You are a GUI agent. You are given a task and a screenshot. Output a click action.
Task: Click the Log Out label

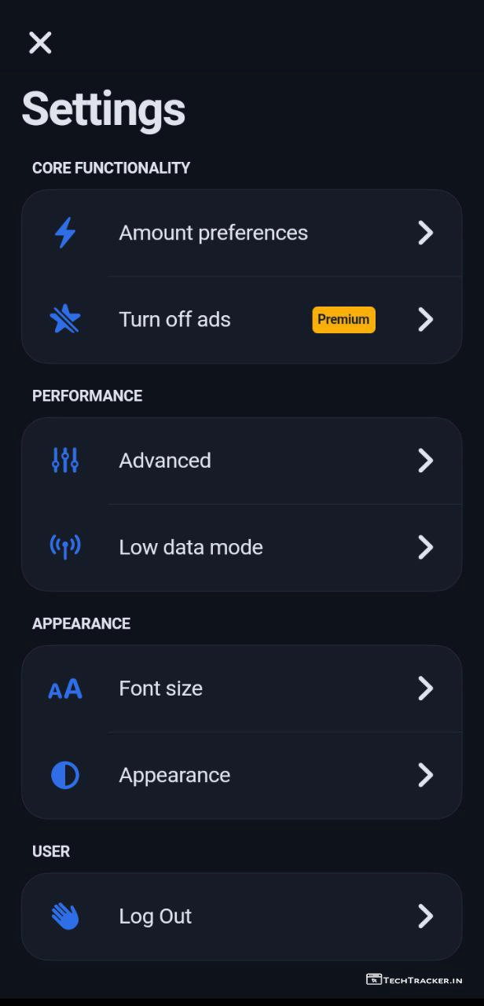(156, 916)
